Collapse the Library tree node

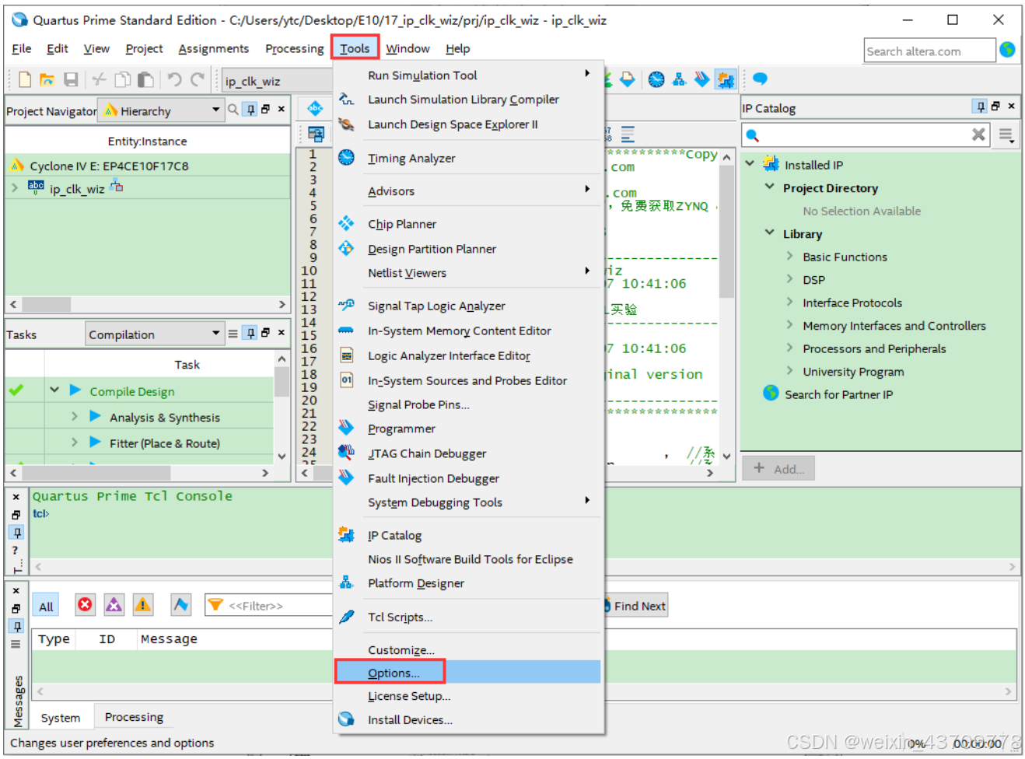click(x=769, y=232)
